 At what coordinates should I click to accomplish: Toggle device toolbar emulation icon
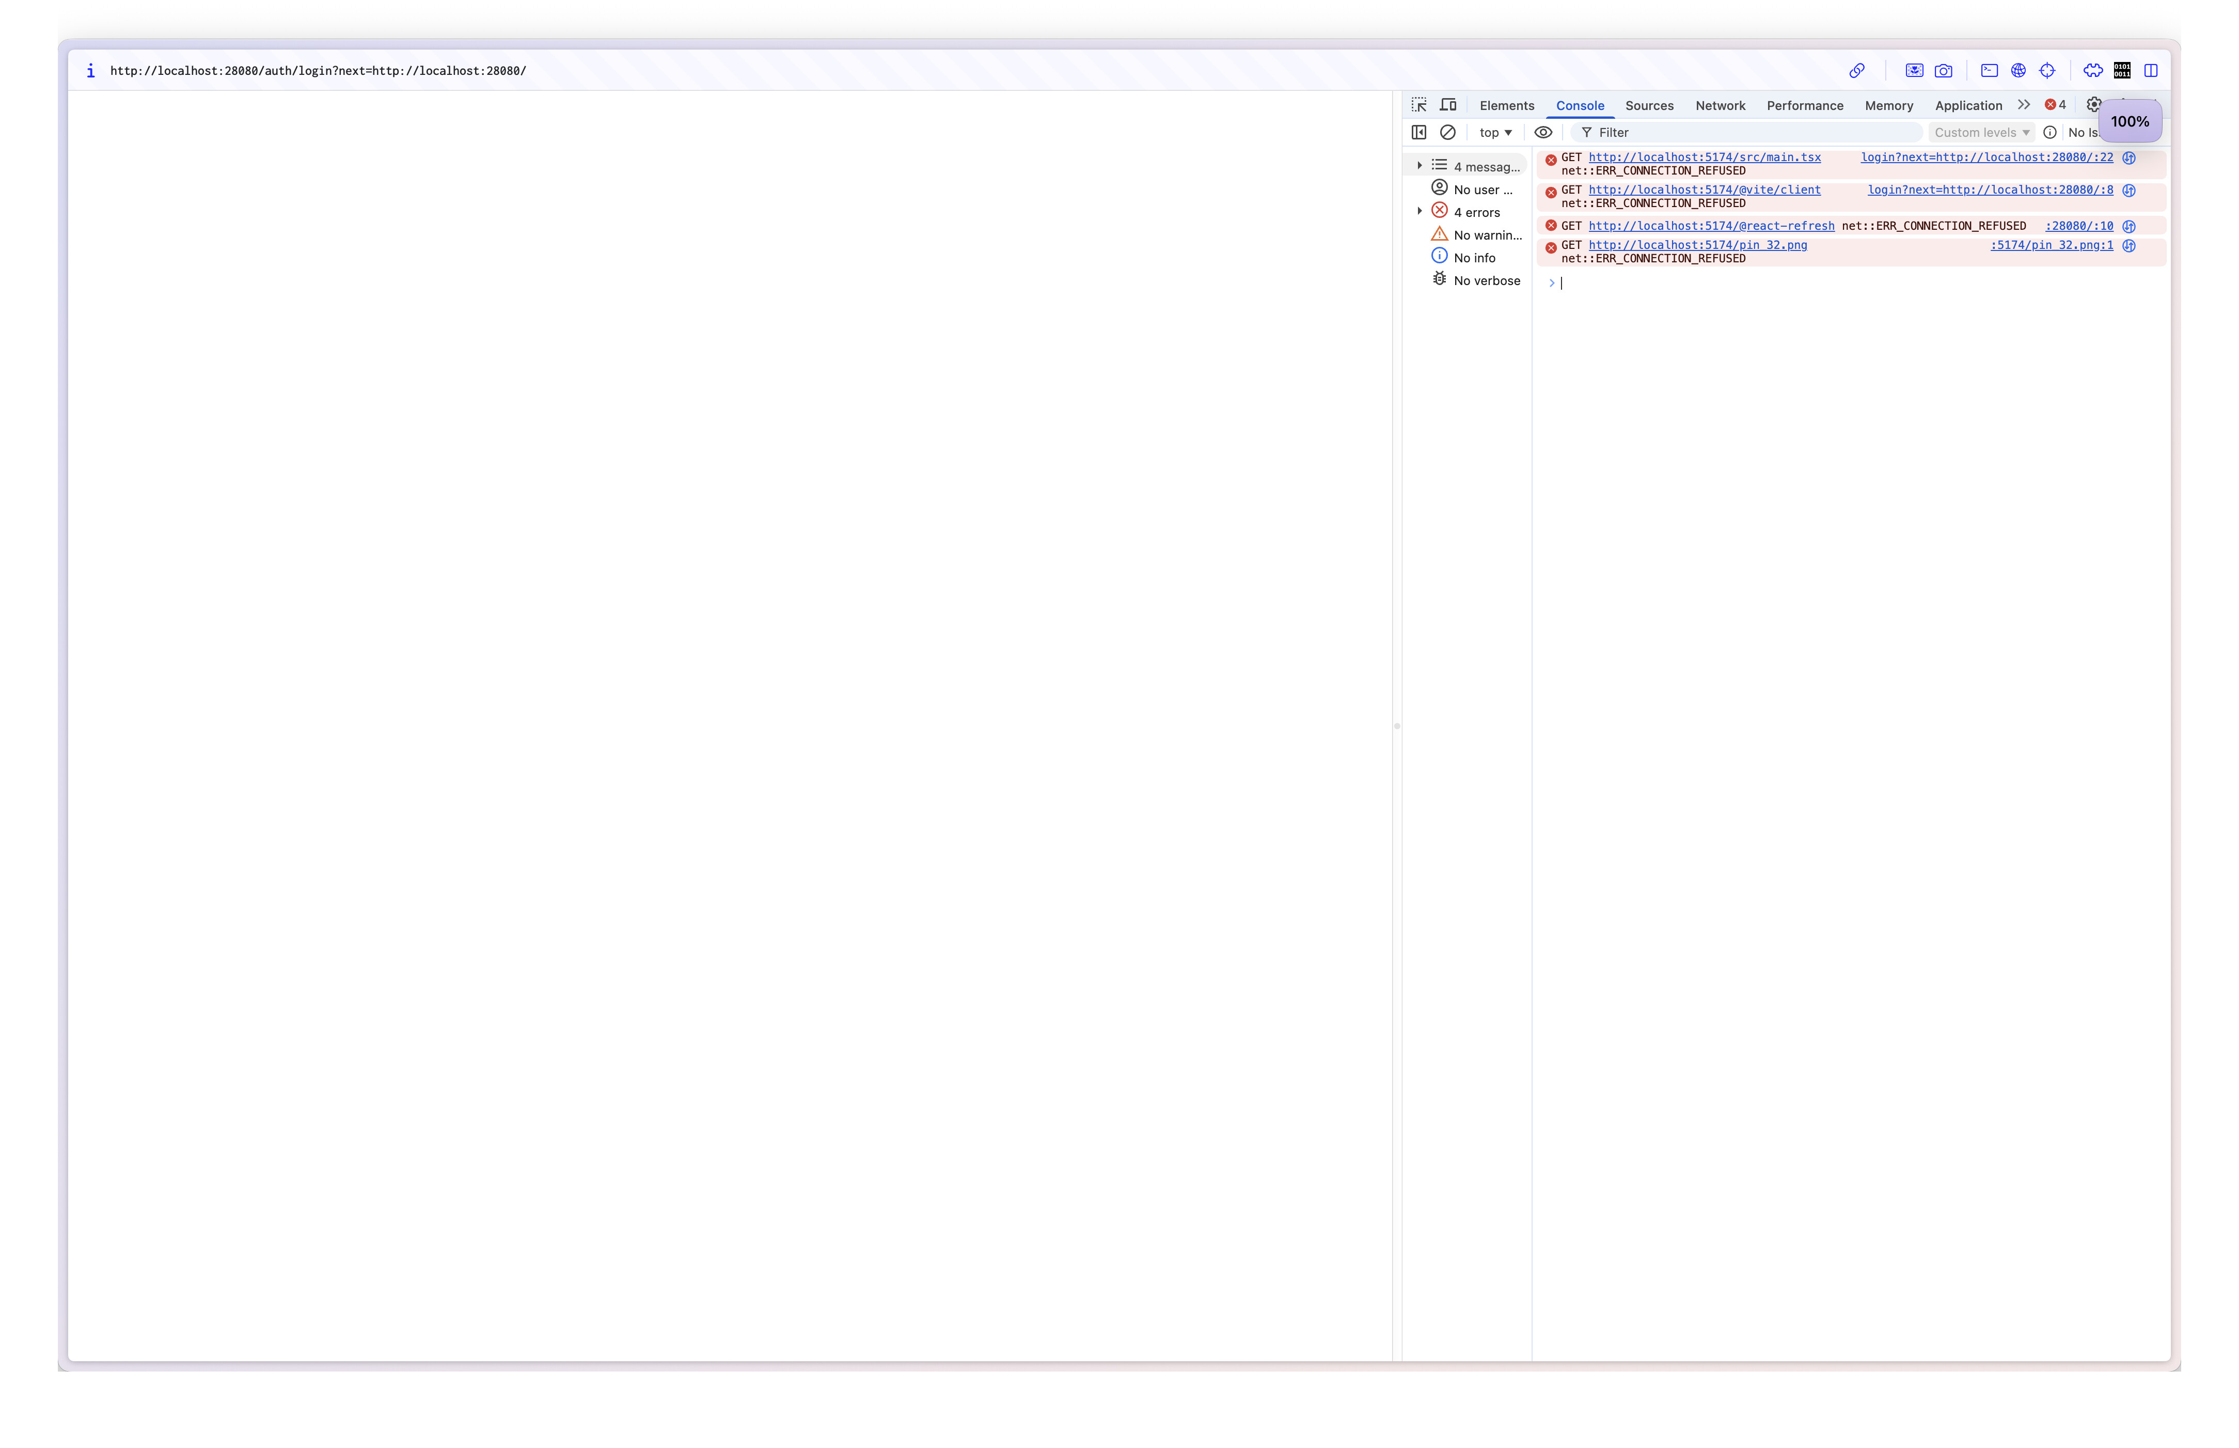1447,105
